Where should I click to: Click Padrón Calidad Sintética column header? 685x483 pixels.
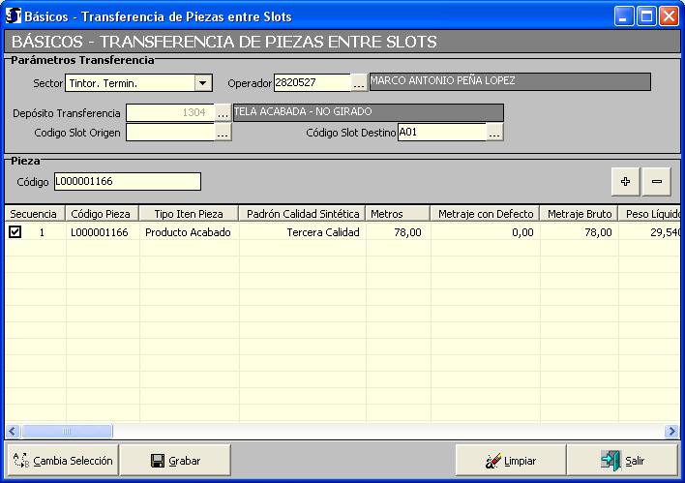[x=302, y=213]
